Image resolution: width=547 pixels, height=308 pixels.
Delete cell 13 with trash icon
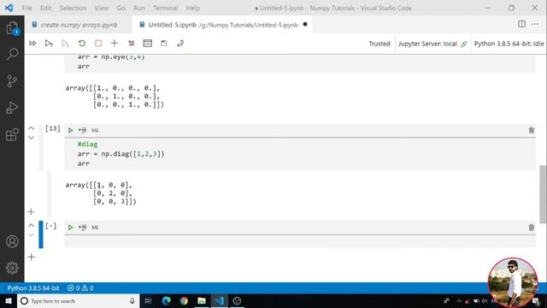point(532,130)
